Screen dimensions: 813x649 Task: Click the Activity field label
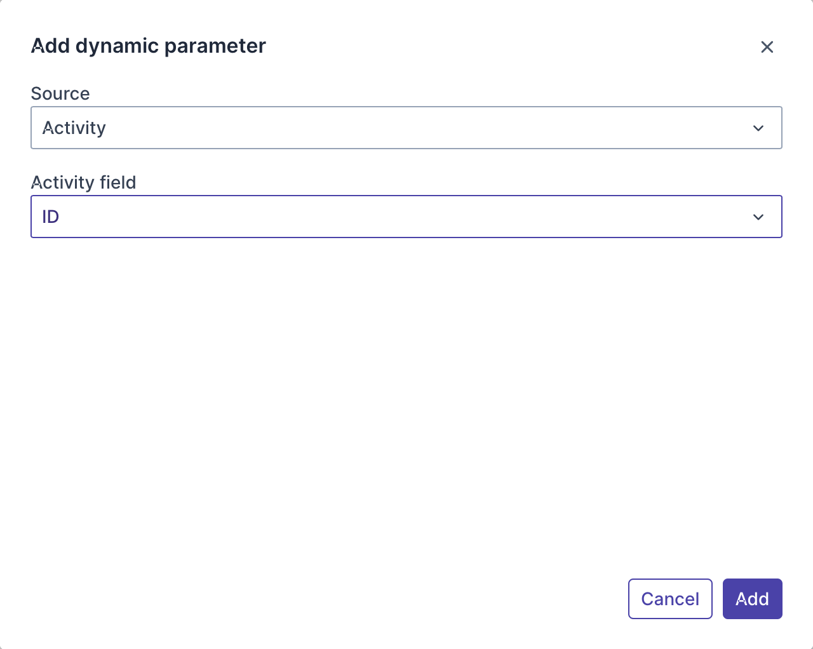[x=83, y=182]
